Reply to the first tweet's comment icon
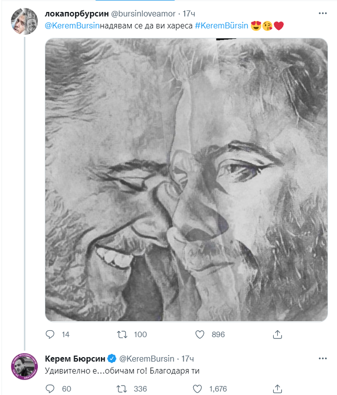 tap(50, 334)
